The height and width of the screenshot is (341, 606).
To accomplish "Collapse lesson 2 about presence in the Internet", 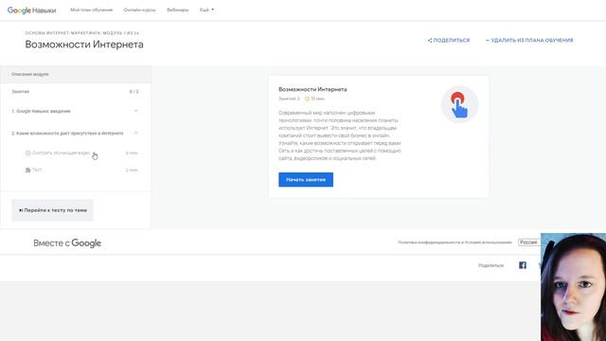I will click(x=76, y=134).
